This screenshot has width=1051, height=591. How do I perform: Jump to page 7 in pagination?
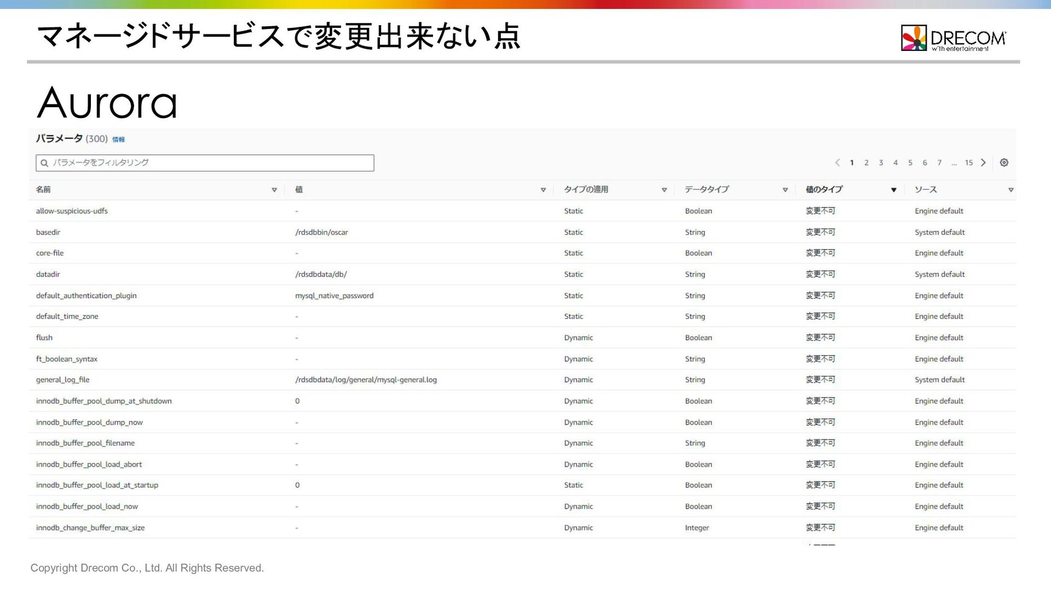point(939,163)
